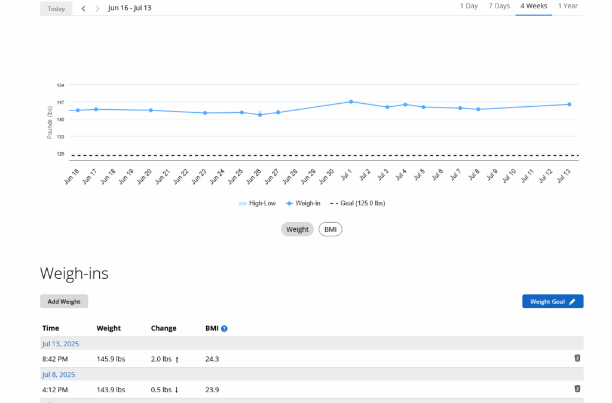
Task: Toggle the High-Low legend series
Action: [x=257, y=204]
